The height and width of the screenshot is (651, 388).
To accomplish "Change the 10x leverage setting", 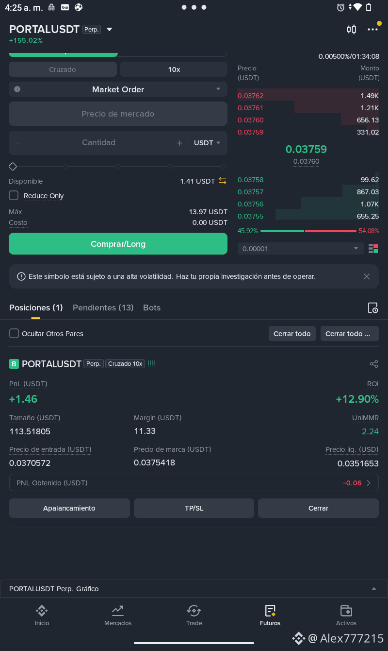I will pos(174,69).
